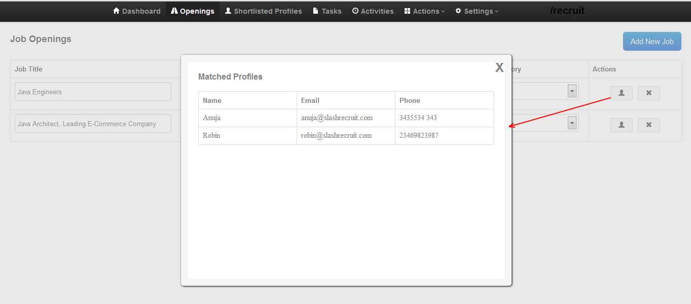Click the clock icon beside Activities
691x304 pixels.
355,11
